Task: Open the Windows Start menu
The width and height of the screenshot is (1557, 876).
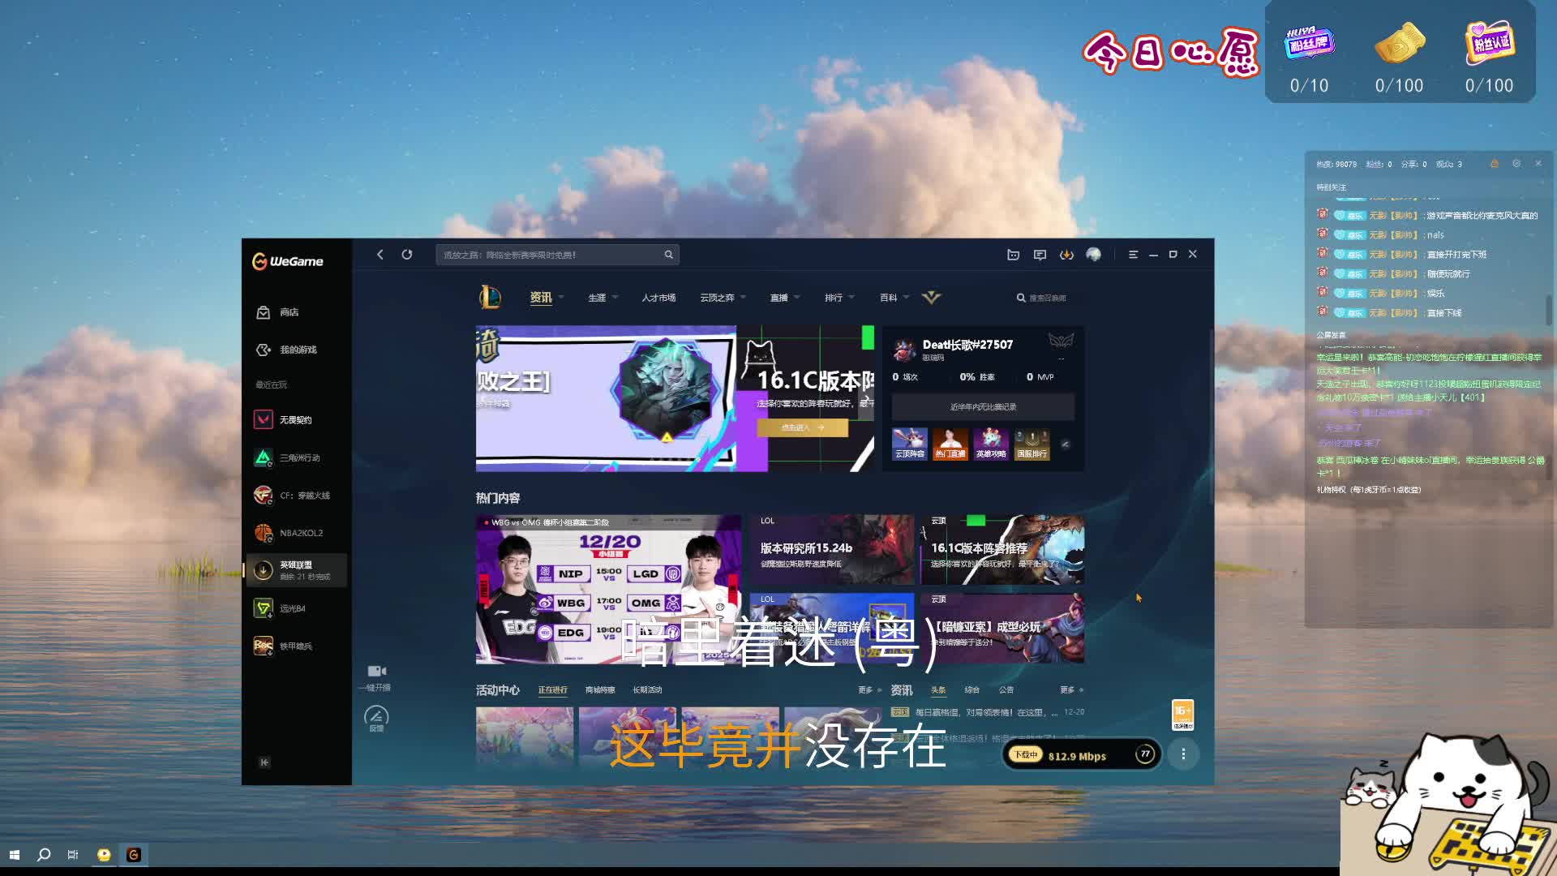Action: pyautogui.click(x=14, y=855)
